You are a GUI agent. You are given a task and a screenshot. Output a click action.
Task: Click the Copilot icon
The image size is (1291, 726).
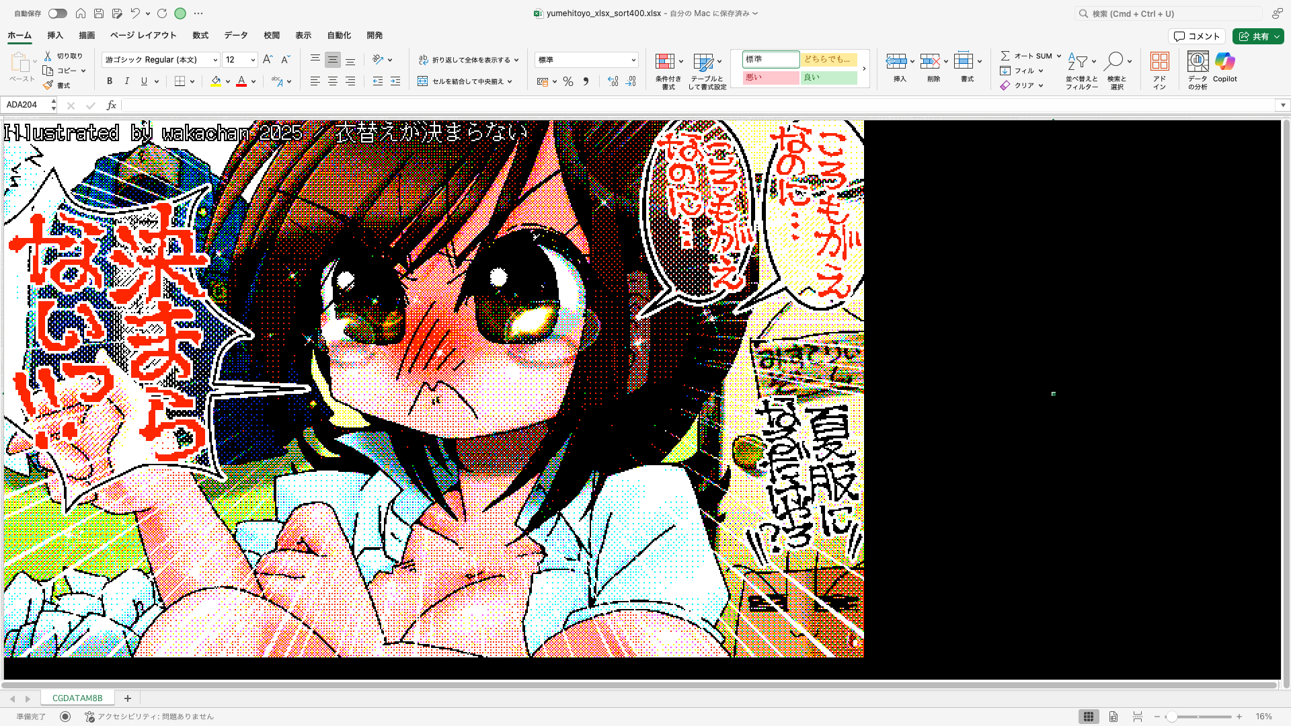(x=1225, y=62)
